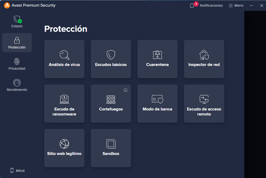Image resolution: width=266 pixels, height=178 pixels.
Task: Open the Sandbox tile
Action: click(x=111, y=148)
